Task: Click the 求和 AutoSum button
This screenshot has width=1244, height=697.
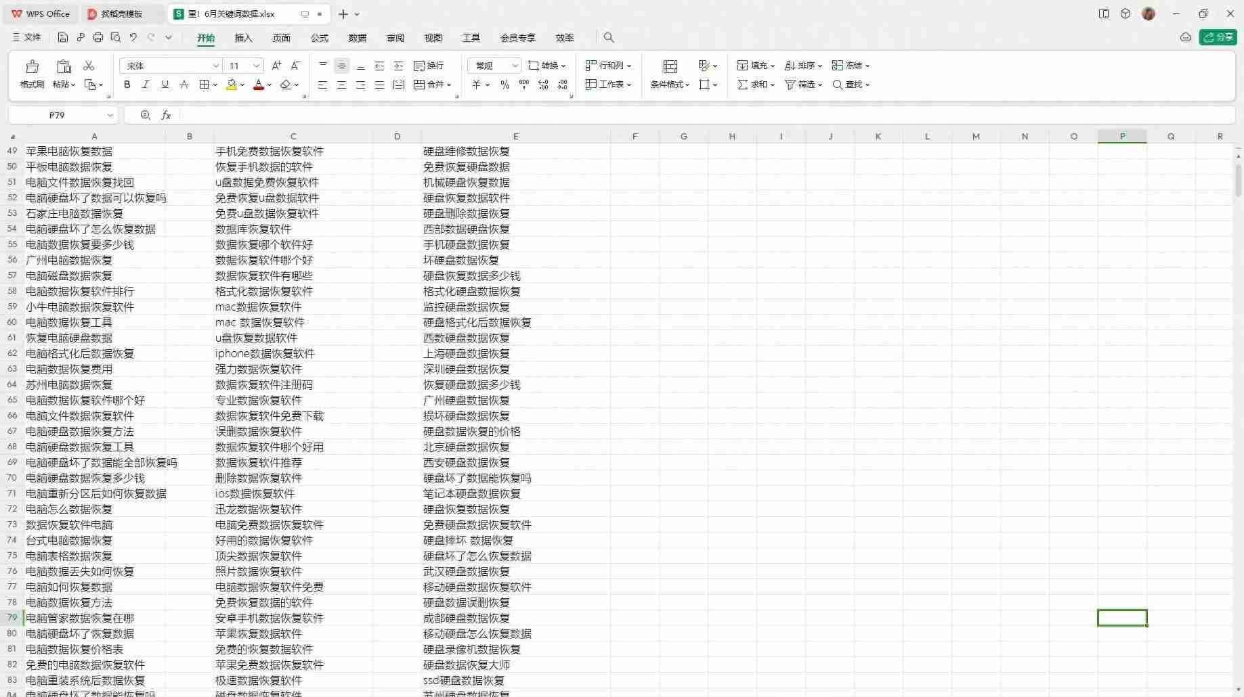Action: click(755, 85)
